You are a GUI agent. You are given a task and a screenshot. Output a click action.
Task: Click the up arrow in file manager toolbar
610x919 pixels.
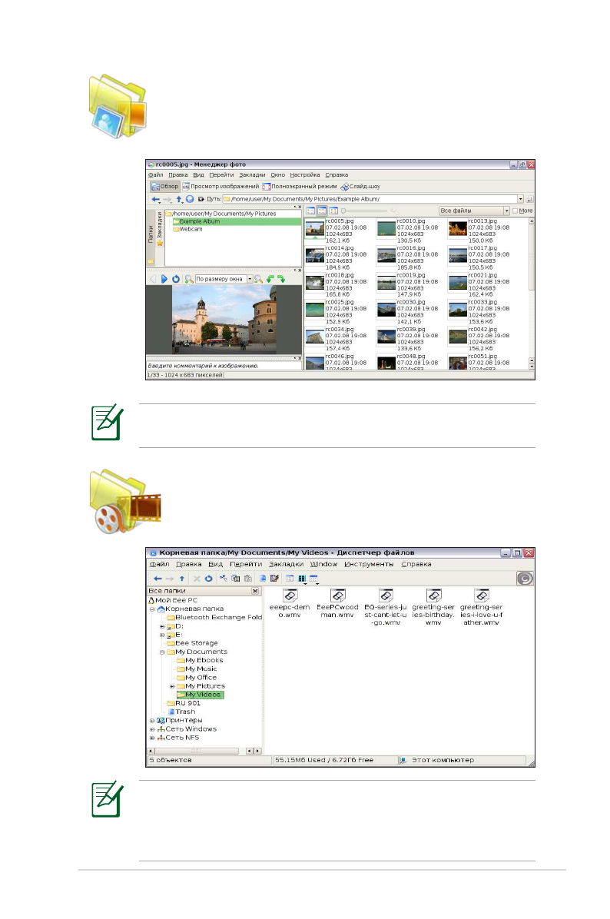pos(182,578)
